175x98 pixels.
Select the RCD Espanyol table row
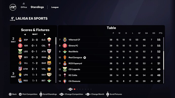tap(111, 63)
